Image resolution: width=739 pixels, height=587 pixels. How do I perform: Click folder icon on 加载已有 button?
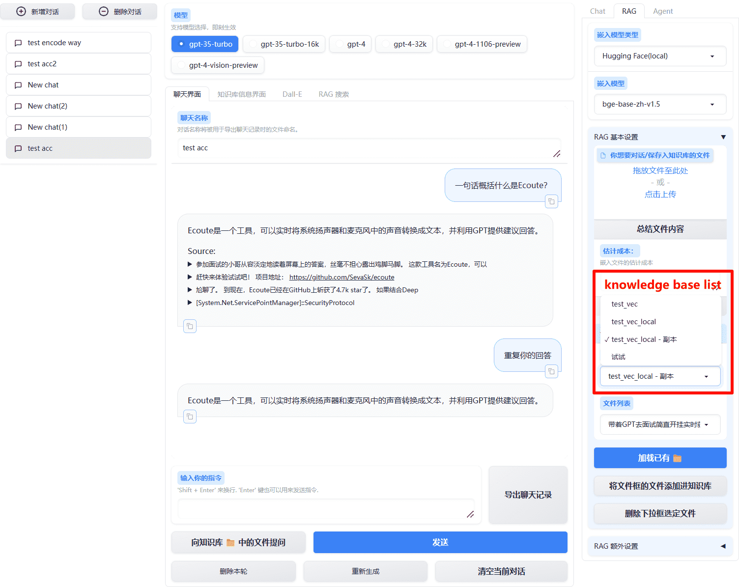[677, 458]
